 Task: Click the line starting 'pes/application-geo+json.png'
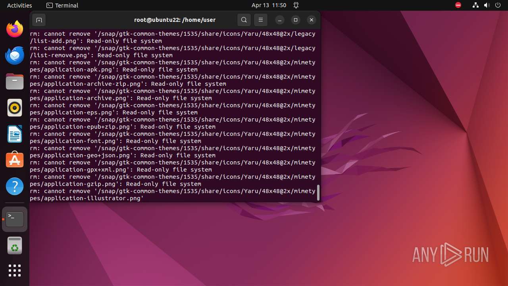123,155
